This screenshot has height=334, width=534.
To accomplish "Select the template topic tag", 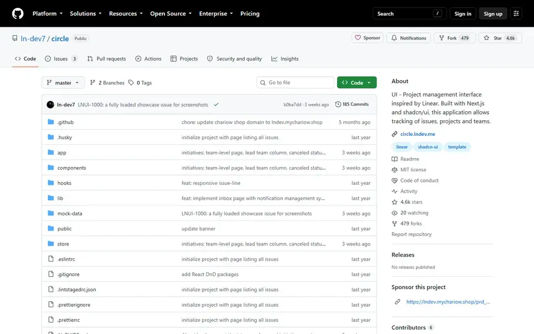I will coord(457,147).
